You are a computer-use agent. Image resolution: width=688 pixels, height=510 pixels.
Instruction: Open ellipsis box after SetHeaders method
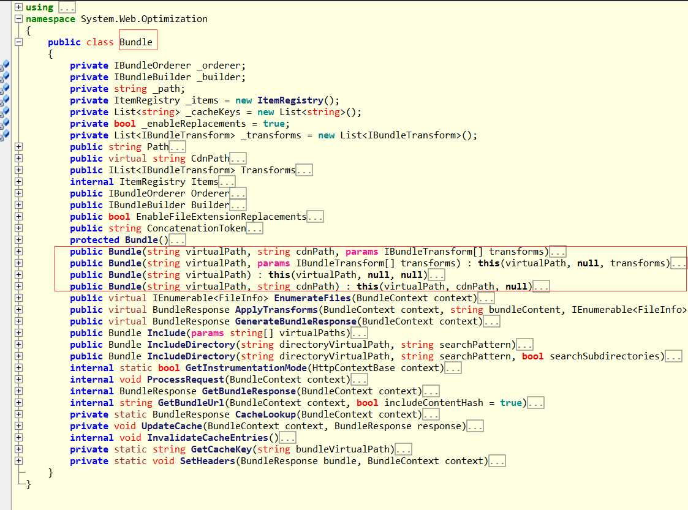[497, 461]
